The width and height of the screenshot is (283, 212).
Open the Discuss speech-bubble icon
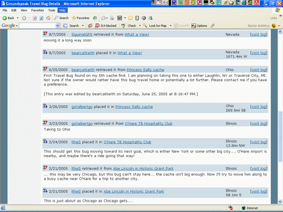[144, 18]
